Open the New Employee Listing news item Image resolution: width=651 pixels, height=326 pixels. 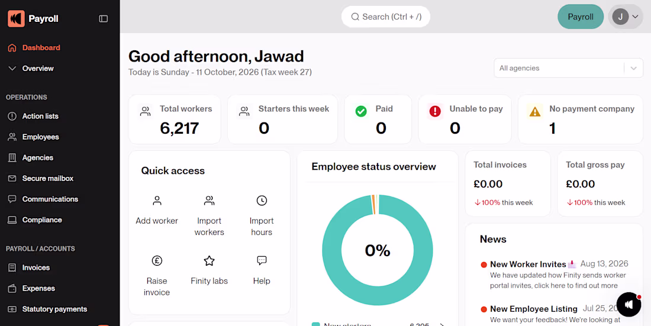point(534,309)
